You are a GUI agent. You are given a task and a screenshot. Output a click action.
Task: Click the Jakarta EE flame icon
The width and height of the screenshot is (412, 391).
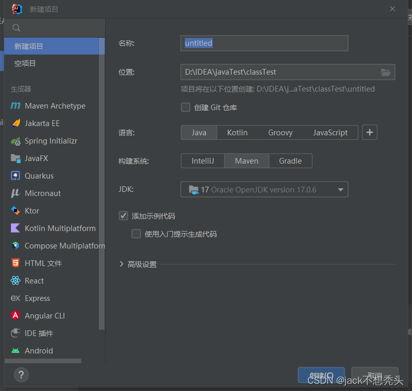(x=16, y=123)
